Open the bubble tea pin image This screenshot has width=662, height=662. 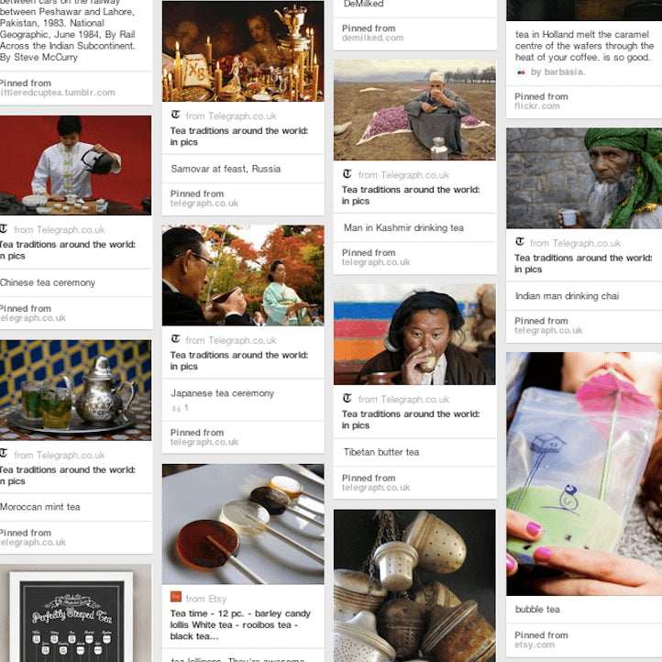click(x=584, y=474)
